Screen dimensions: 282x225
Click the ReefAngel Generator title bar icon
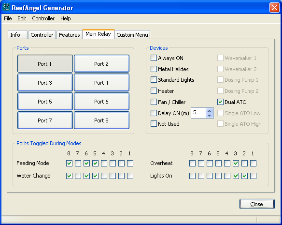[x=6, y=7]
